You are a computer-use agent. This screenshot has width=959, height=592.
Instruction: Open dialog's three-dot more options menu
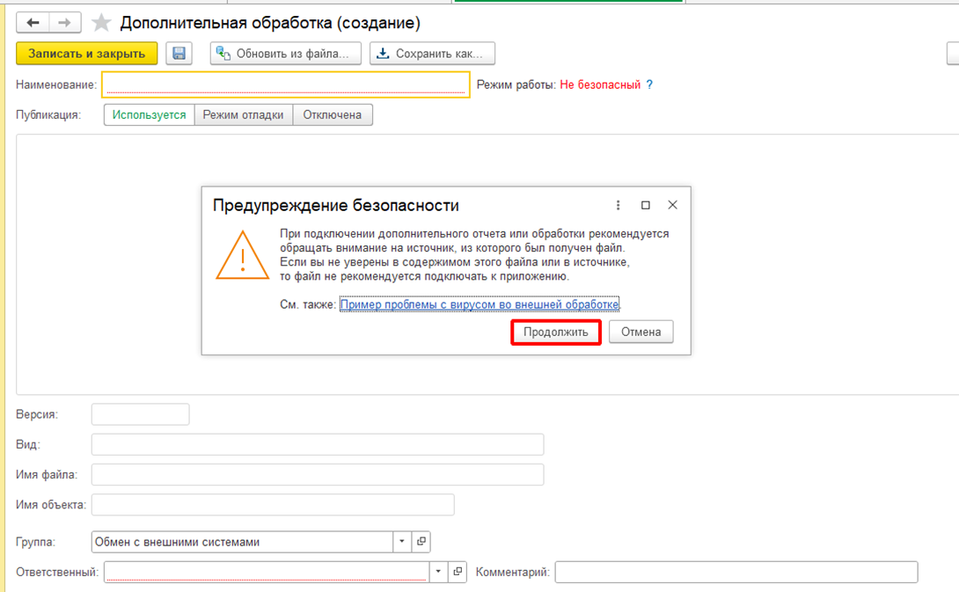coord(619,205)
